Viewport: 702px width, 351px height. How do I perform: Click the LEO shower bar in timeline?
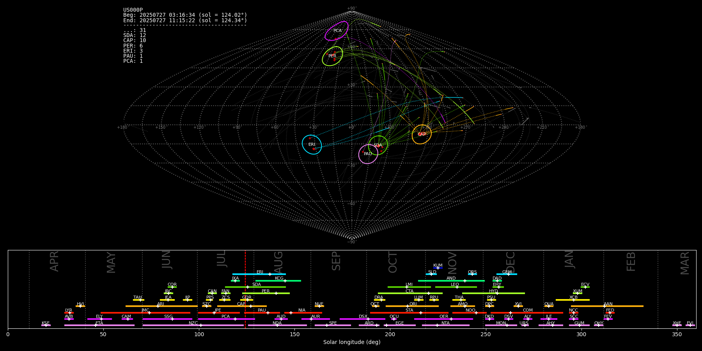coord(456,287)
